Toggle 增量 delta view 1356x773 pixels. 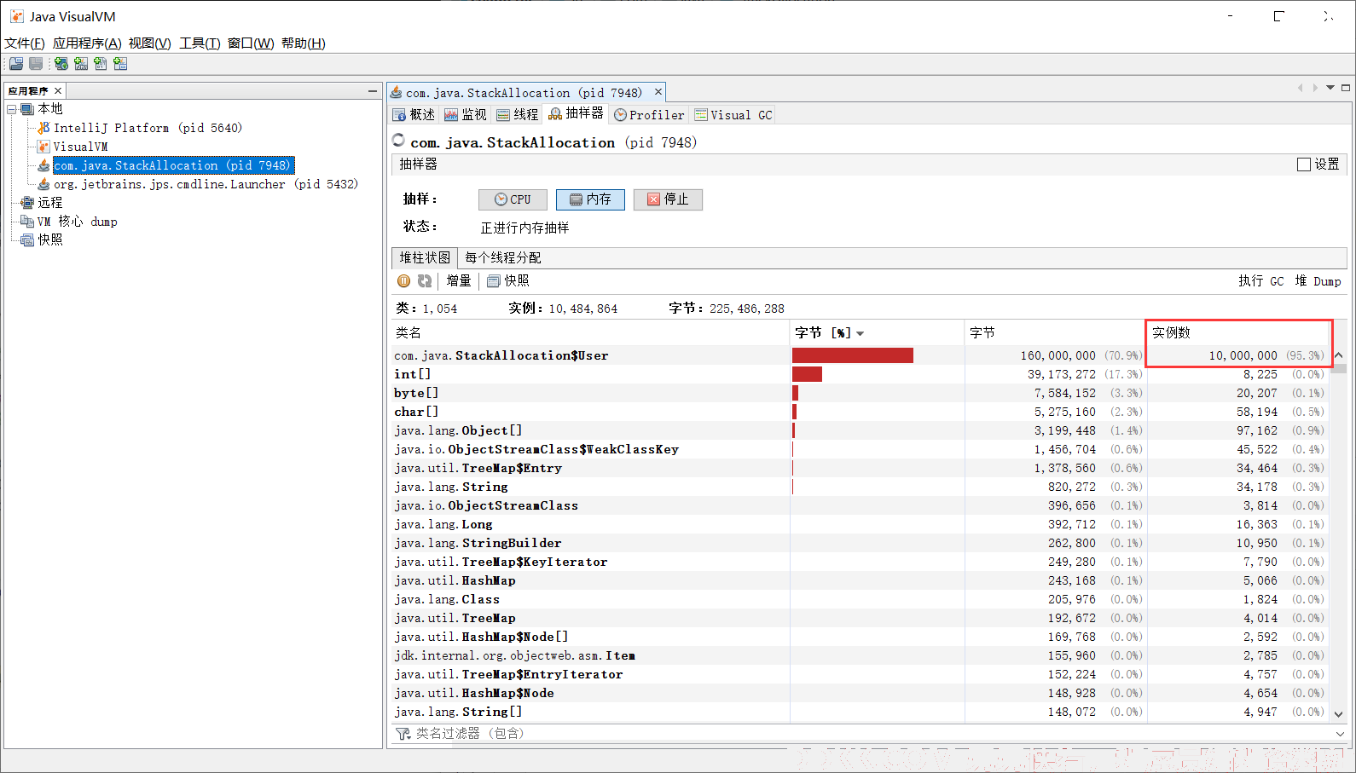(x=459, y=281)
